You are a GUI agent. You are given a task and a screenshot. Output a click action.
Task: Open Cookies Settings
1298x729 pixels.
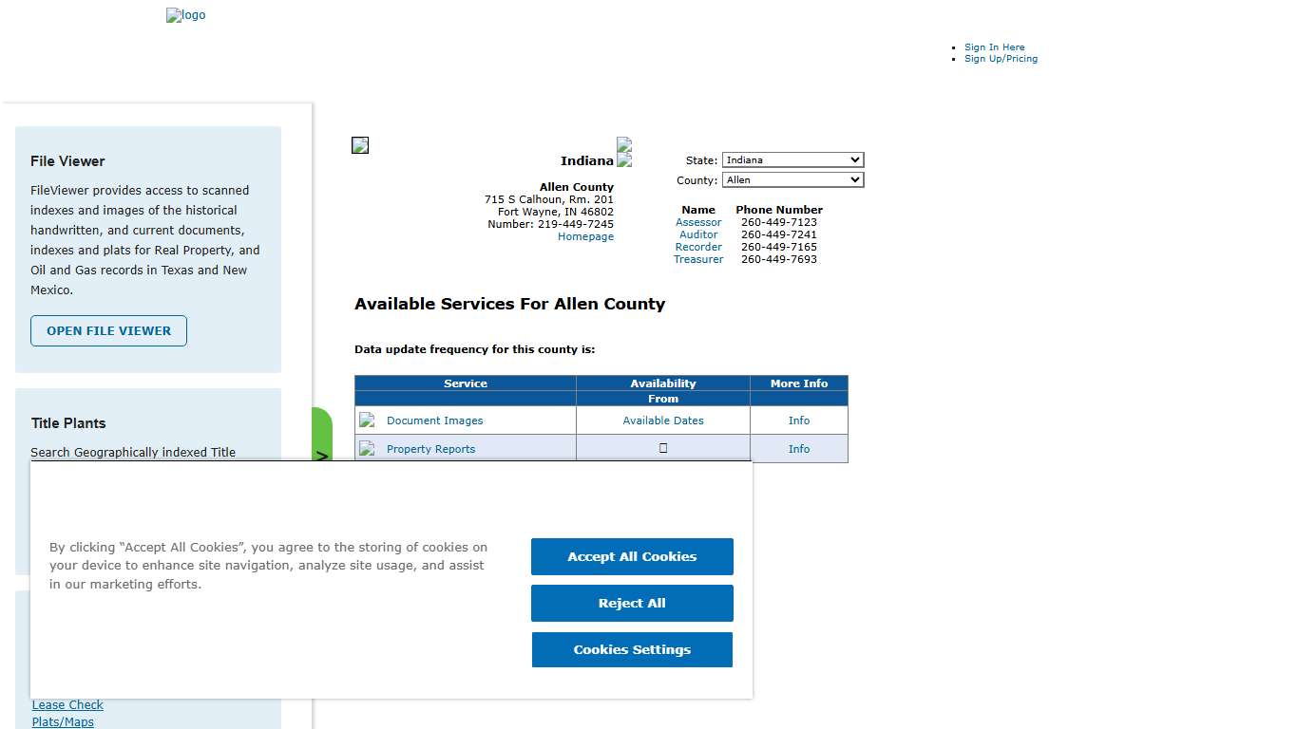632,649
